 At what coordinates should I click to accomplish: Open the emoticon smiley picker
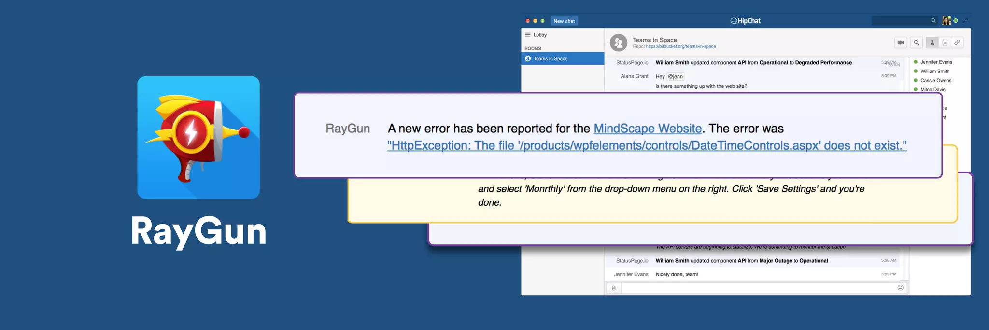(900, 287)
